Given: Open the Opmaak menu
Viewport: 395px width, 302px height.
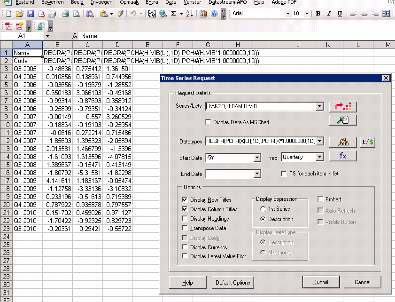Looking at the screenshot, I should point(129,2).
